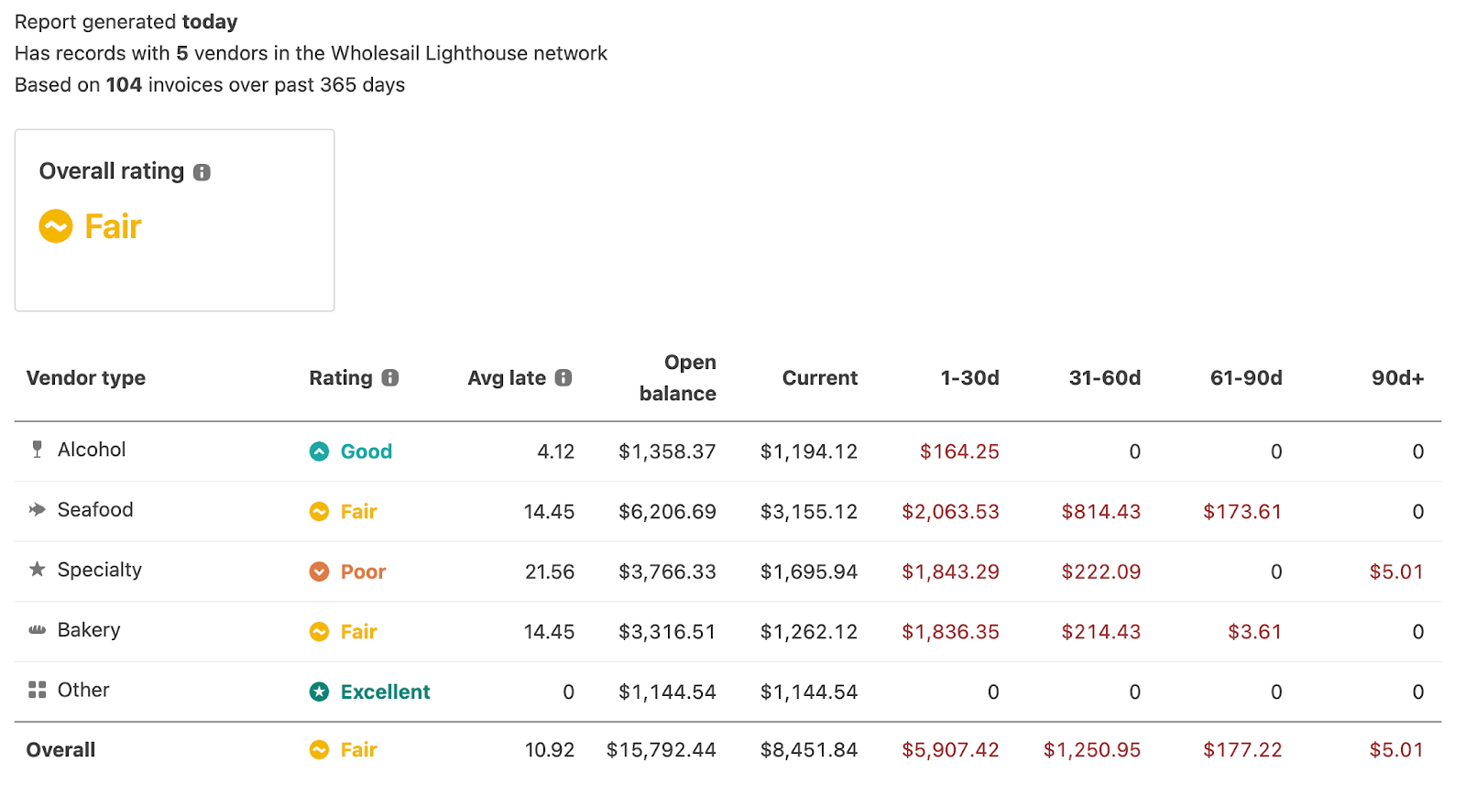Click the Overall $15,792.44 open balance
This screenshot has height=794, width=1466.
pyautogui.click(x=661, y=750)
